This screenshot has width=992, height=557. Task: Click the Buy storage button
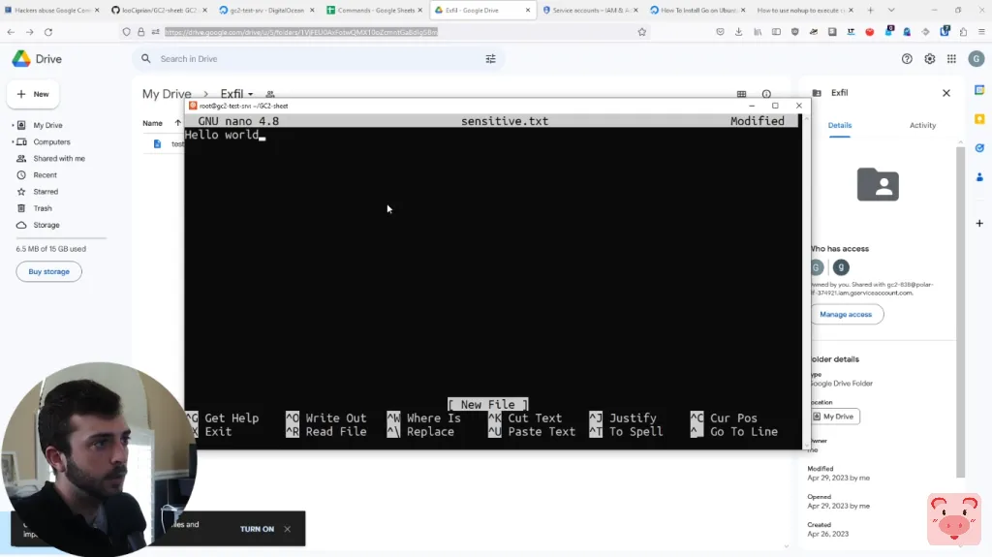click(48, 271)
